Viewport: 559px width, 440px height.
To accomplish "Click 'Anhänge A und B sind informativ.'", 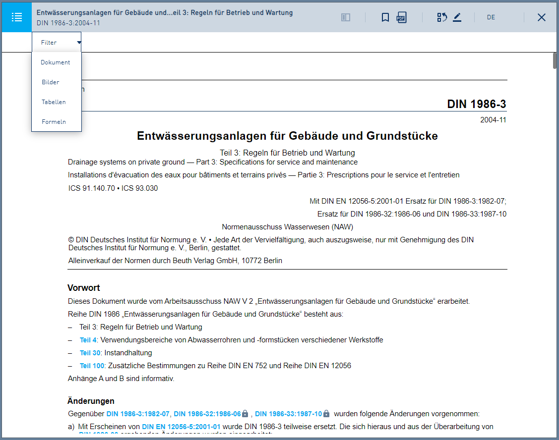I will pos(121,379).
